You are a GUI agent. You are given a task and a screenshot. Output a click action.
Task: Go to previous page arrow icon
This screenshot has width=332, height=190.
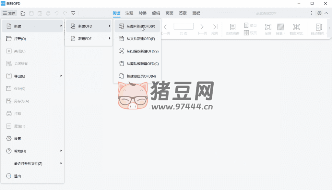(165, 27)
